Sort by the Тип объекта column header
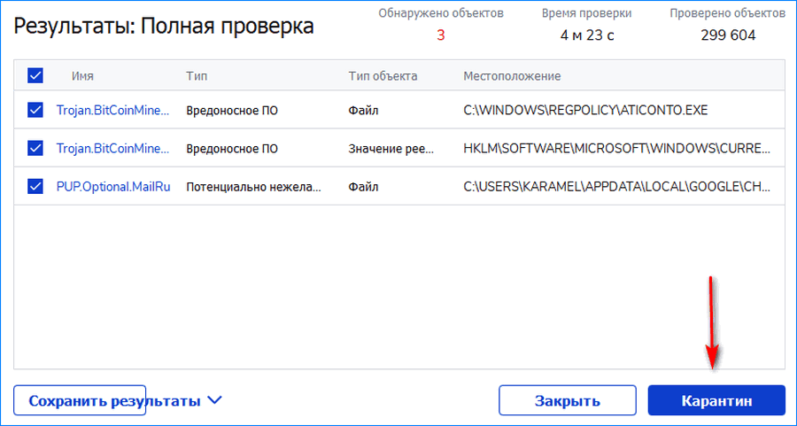Image resolution: width=797 pixels, height=426 pixels. (x=383, y=76)
